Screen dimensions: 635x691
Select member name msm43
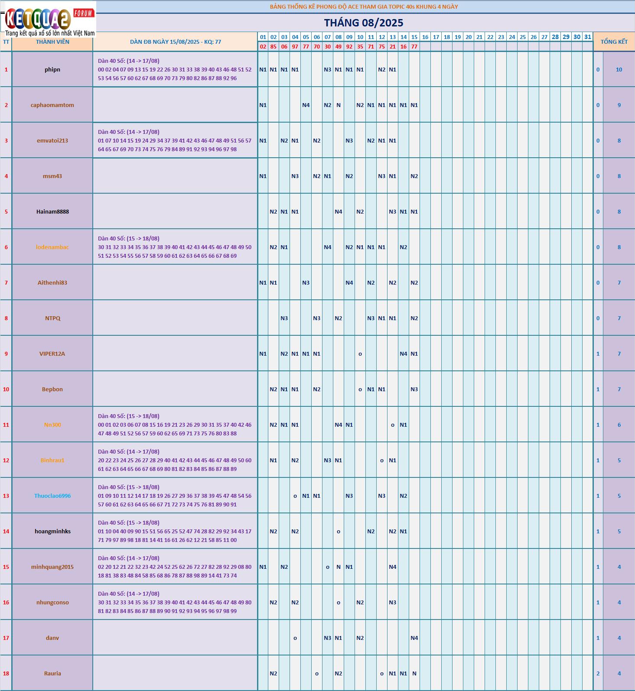[52, 176]
